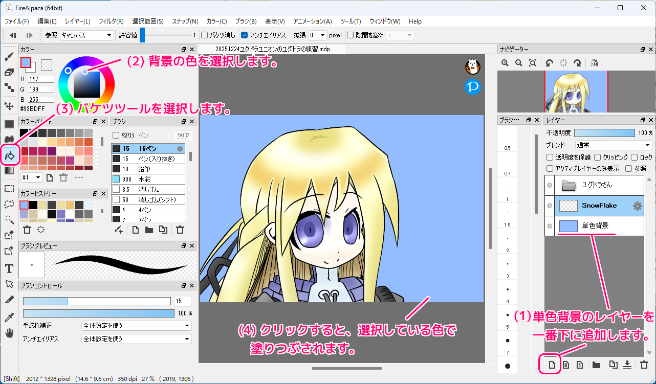
Task: Click the クリア button in brush panel
Action: click(183, 135)
